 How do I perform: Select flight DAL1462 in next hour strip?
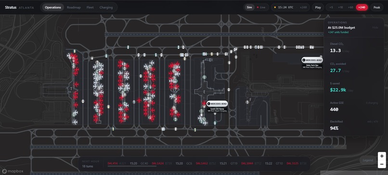coord(202,163)
